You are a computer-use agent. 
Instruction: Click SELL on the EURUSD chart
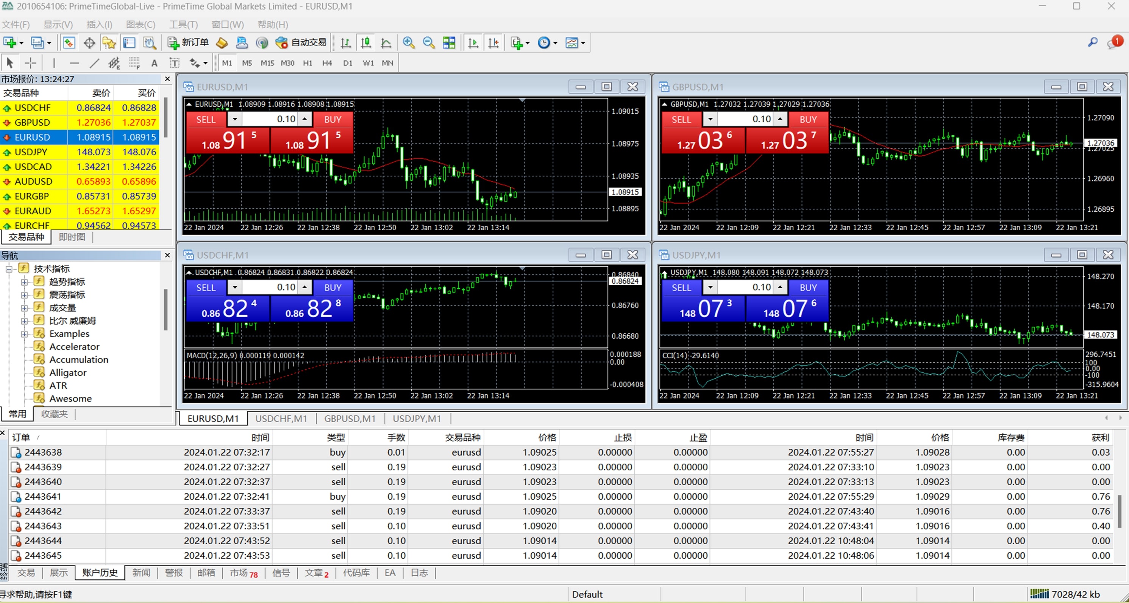tap(206, 119)
